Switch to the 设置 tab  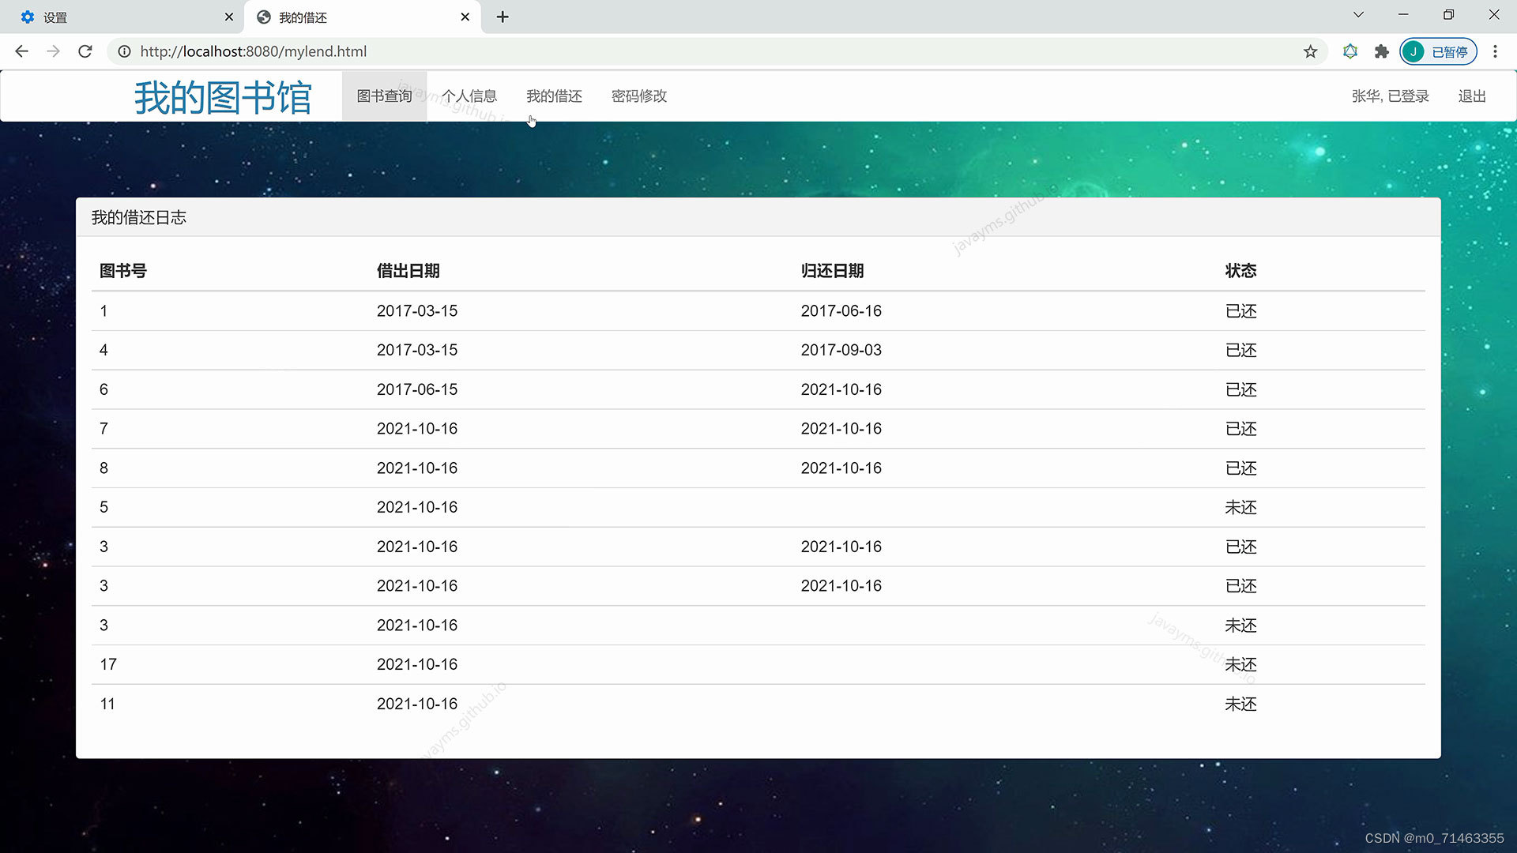[119, 17]
